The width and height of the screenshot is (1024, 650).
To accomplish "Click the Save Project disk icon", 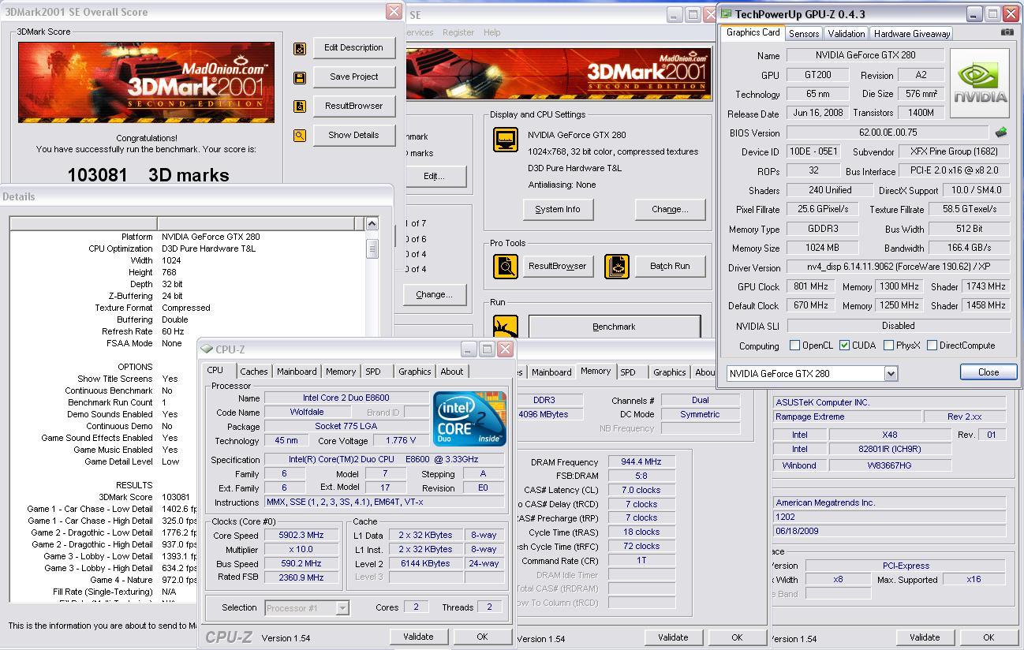I will pyautogui.click(x=300, y=77).
